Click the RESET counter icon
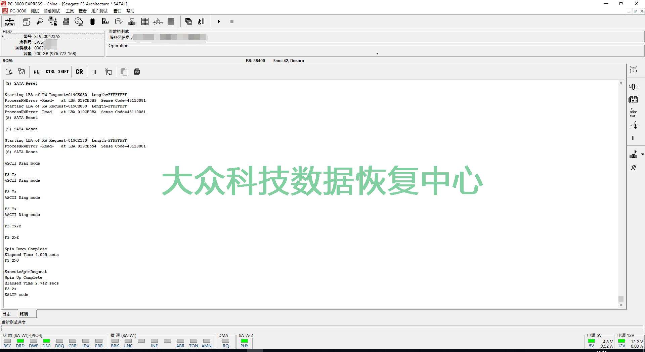The image size is (645, 352). (x=633, y=113)
